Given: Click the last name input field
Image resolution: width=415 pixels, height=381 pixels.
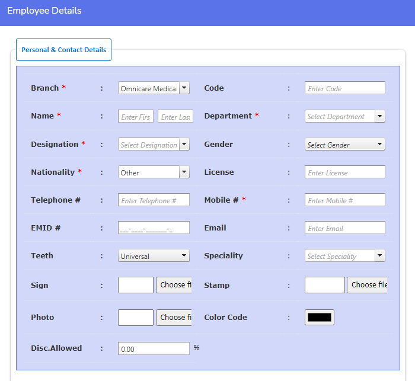Looking at the screenshot, I should (175, 117).
